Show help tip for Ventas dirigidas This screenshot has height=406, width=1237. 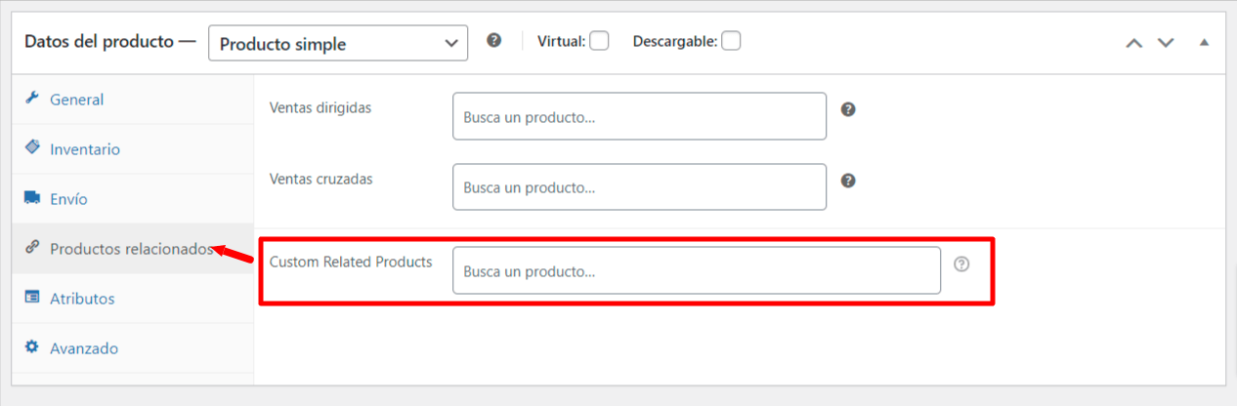click(848, 109)
